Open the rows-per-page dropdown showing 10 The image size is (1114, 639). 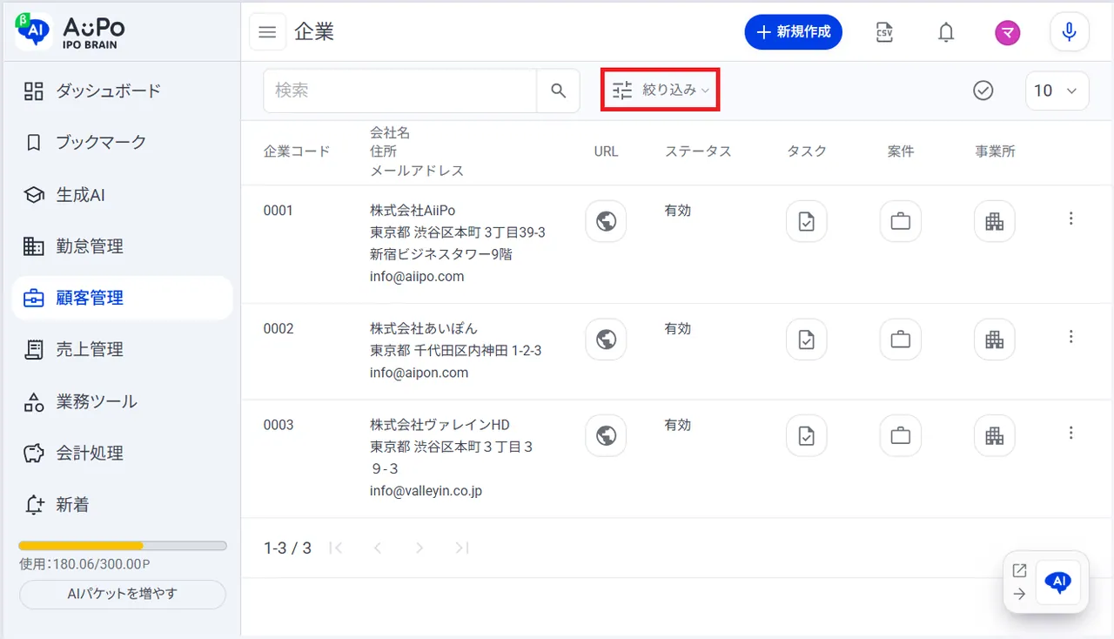click(x=1057, y=91)
